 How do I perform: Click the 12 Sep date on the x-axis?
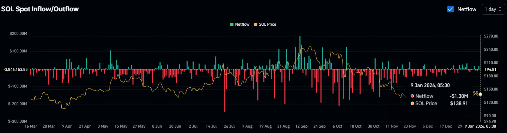(301, 126)
